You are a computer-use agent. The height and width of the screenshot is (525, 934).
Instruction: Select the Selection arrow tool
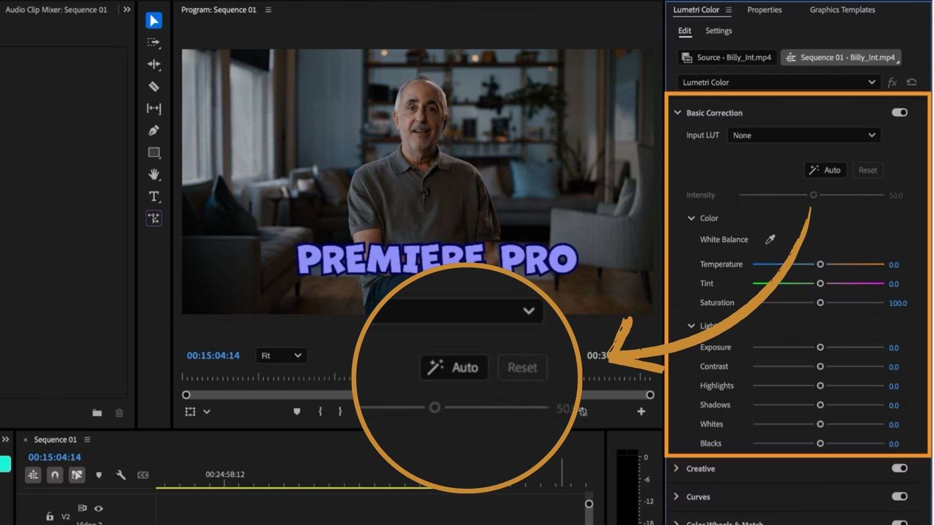pyautogui.click(x=154, y=20)
